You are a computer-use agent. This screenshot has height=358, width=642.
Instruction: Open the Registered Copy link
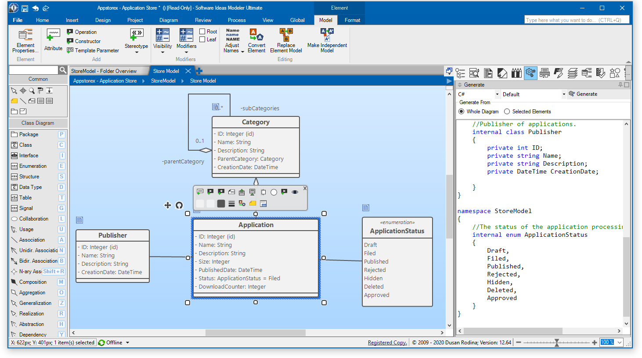[x=387, y=343]
